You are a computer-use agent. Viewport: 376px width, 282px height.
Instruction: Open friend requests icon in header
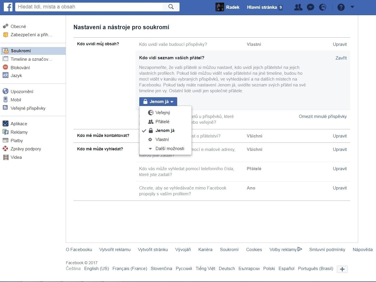pyautogui.click(x=298, y=7)
